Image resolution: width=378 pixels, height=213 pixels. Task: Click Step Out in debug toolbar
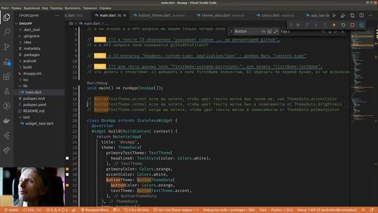pos(325,25)
